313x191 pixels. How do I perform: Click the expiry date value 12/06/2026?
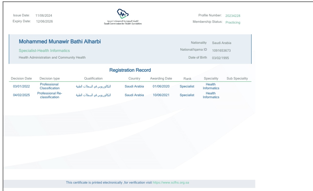pyautogui.click(x=44, y=21)
